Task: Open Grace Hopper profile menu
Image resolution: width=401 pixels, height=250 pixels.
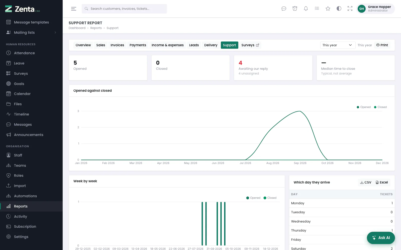Action: click(375, 9)
